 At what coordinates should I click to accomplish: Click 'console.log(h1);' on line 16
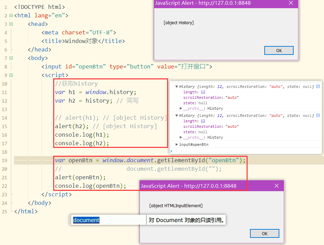(x=82, y=135)
